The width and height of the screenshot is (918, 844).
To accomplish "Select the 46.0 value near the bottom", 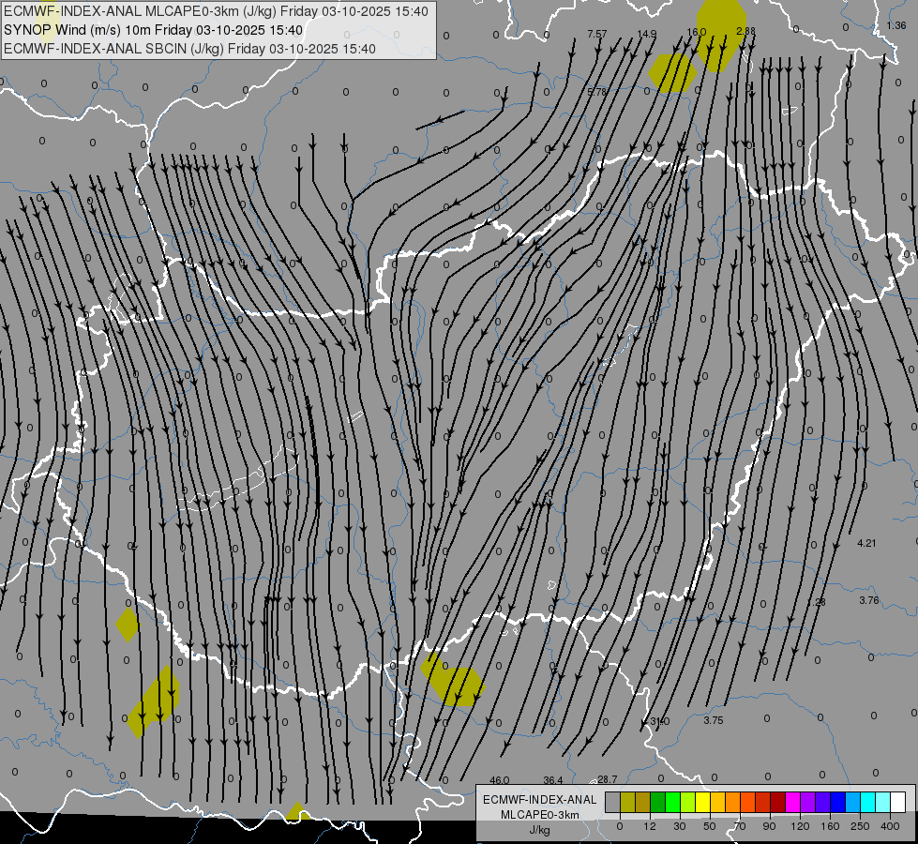I will (x=500, y=779).
